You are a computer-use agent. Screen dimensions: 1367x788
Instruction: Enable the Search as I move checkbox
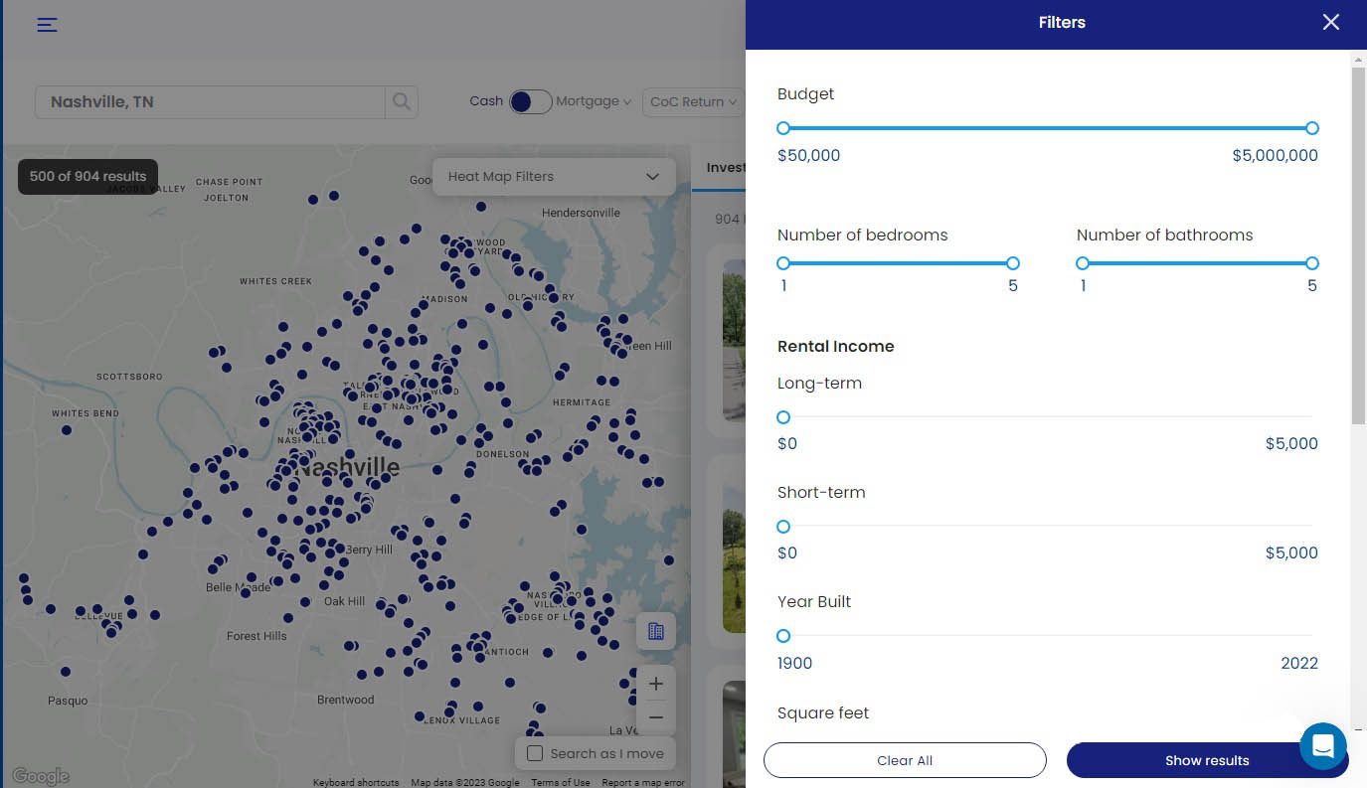point(535,753)
